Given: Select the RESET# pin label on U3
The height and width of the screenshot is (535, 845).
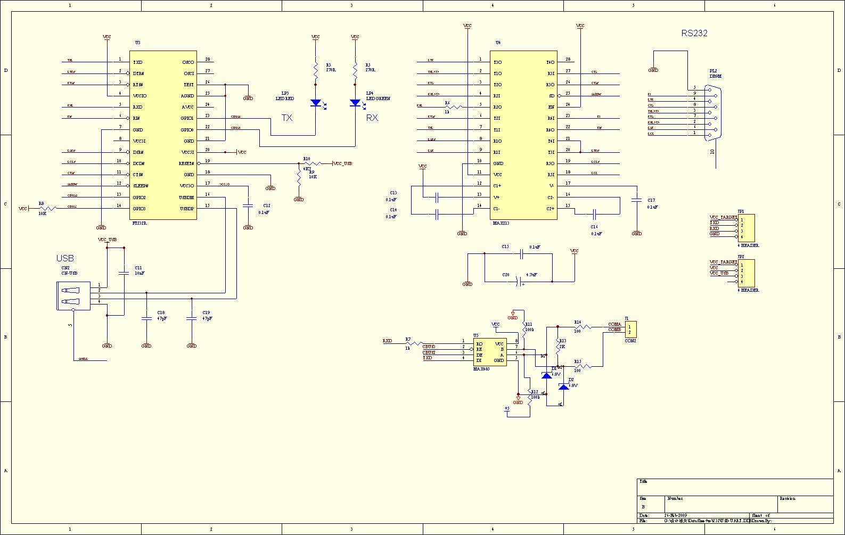Looking at the screenshot, I should [x=187, y=163].
